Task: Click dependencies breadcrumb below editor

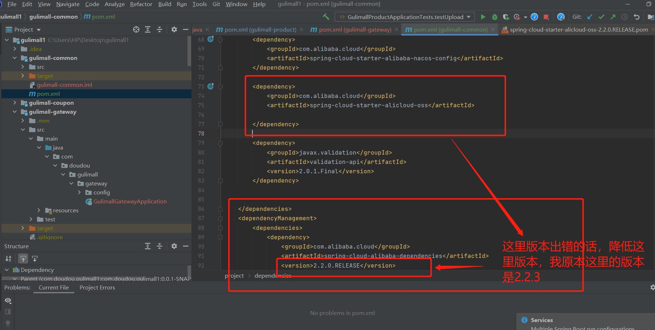Action: (x=273, y=275)
